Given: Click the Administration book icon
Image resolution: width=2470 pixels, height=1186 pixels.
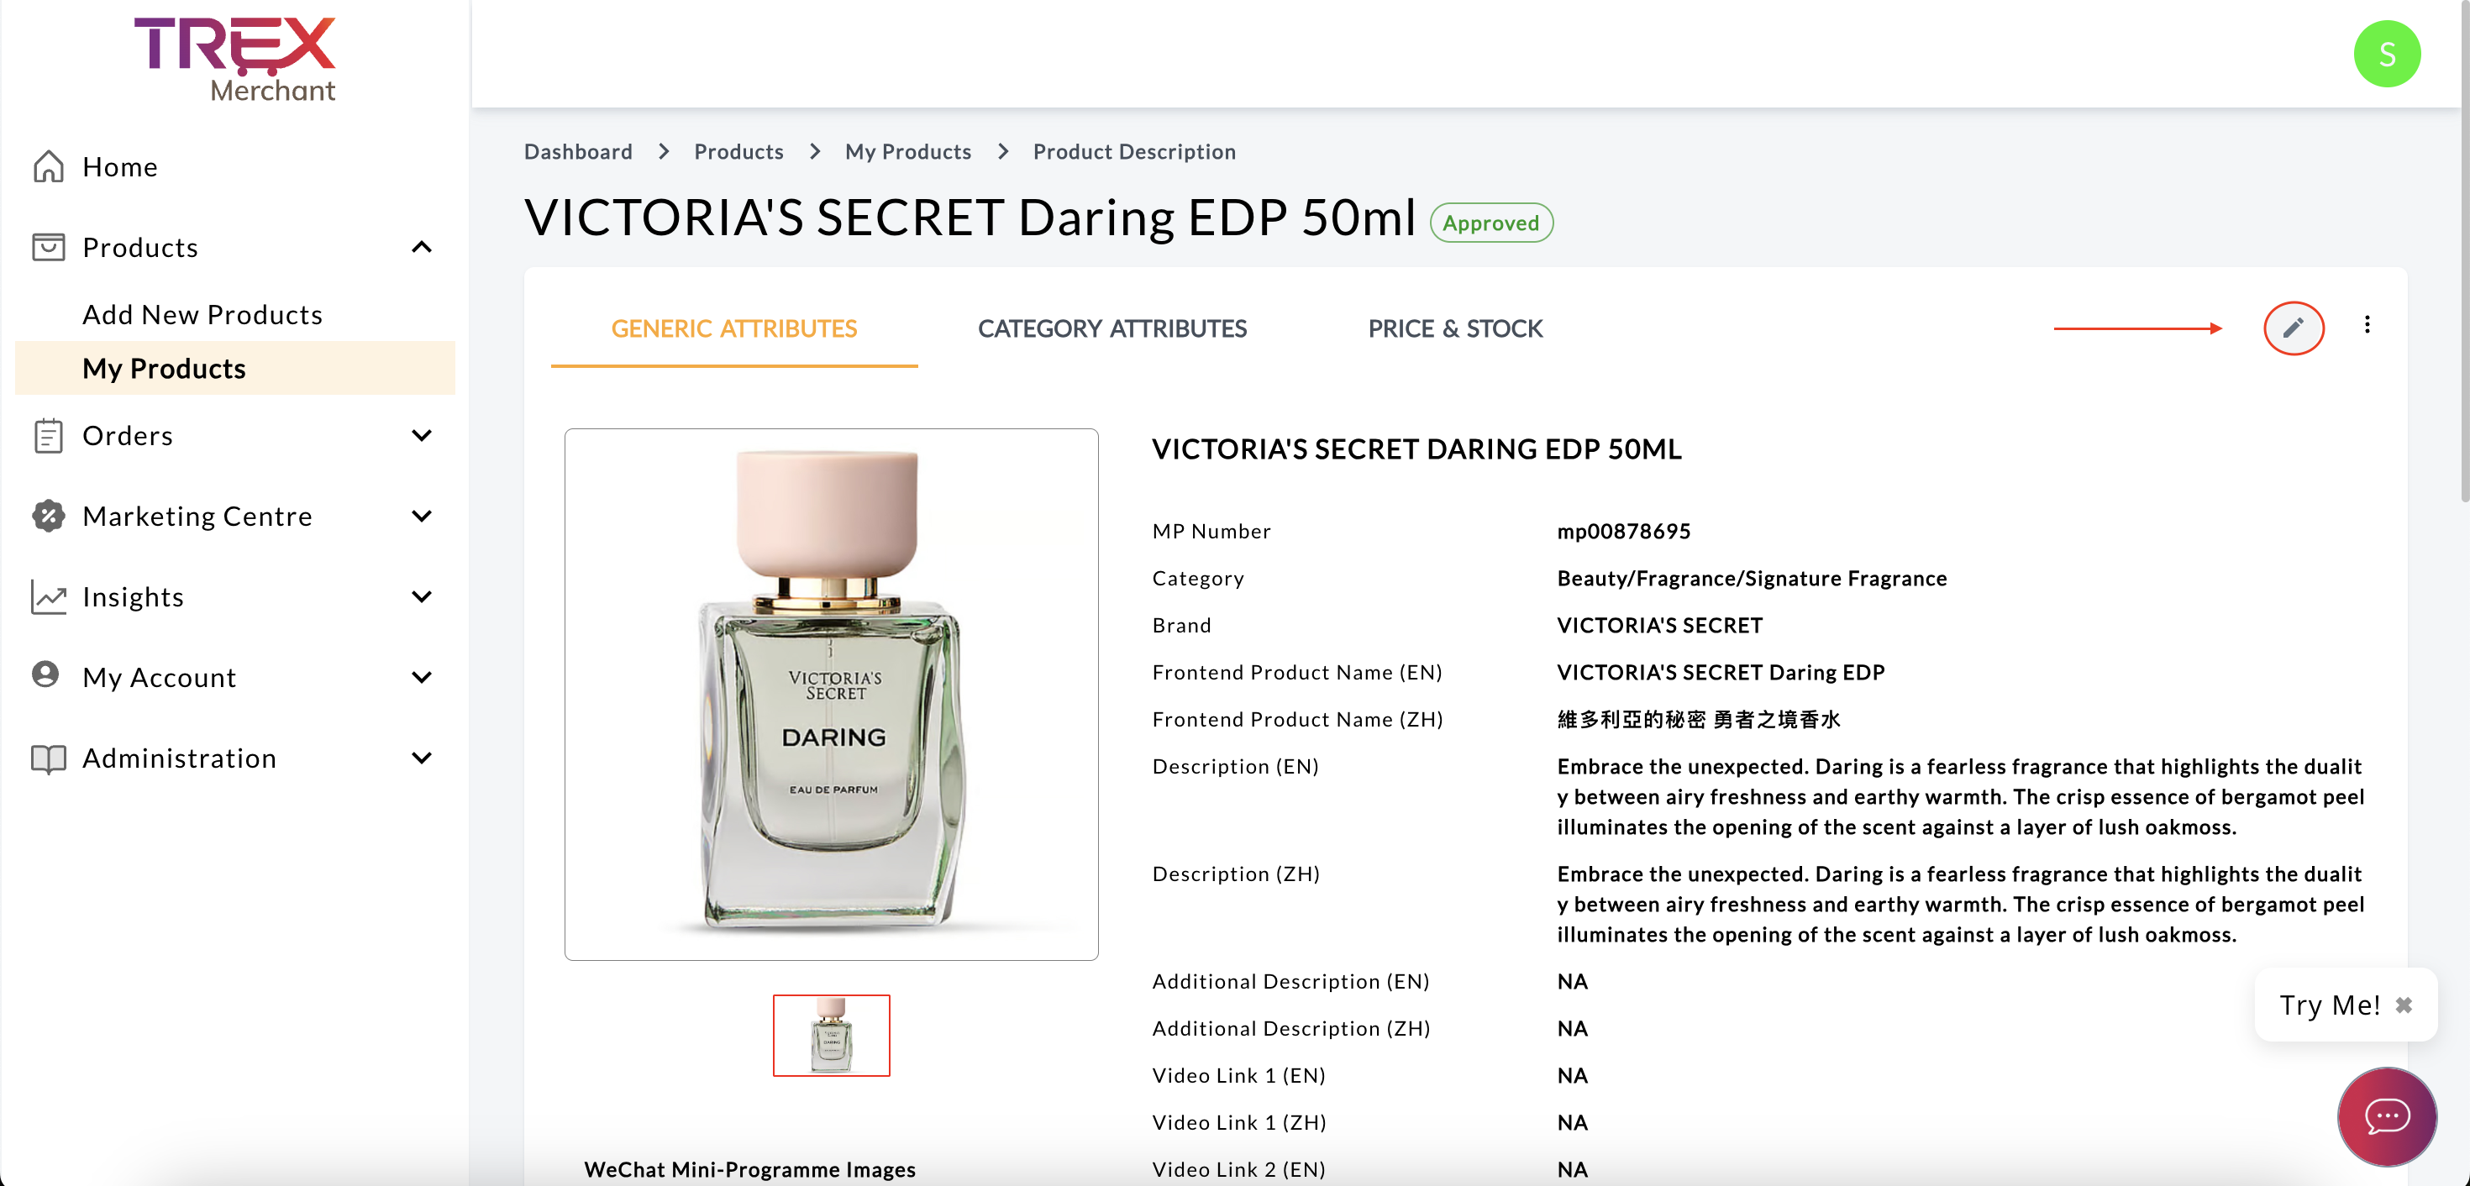Looking at the screenshot, I should [48, 758].
